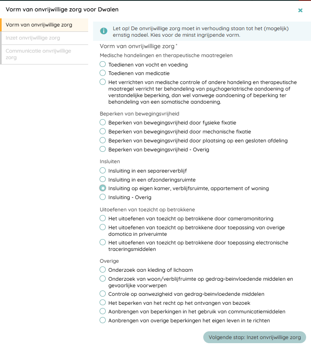Choose 'Beperken van bewegingsvrijheid door fysieke fixatie'
Screen dimensions: 311x346
103,122
